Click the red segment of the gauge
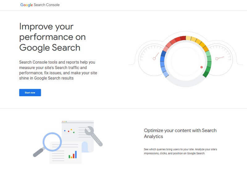The width and height of the screenshot is (247, 174). click(x=174, y=41)
